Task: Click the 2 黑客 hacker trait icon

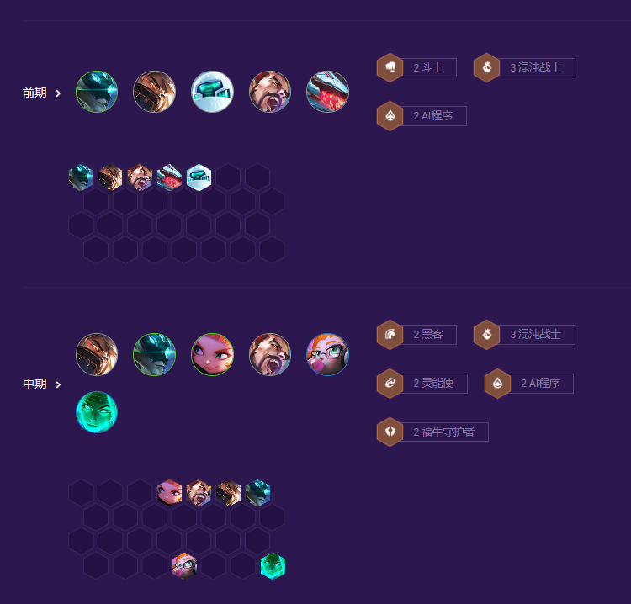Action: click(x=390, y=335)
